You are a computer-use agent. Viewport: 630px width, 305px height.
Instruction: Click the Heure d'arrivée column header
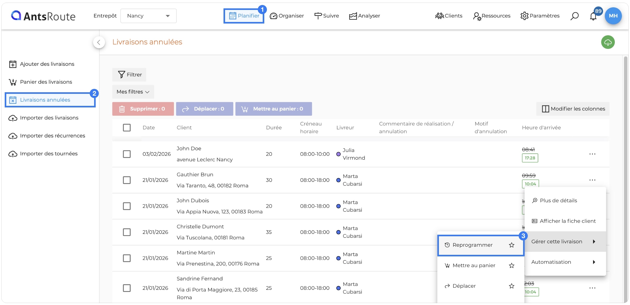[541, 128]
